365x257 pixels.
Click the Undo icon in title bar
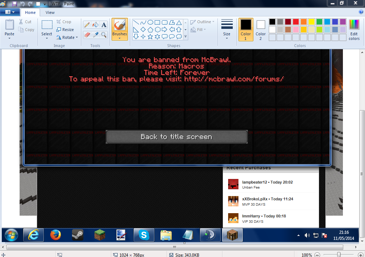[x=22, y=4]
